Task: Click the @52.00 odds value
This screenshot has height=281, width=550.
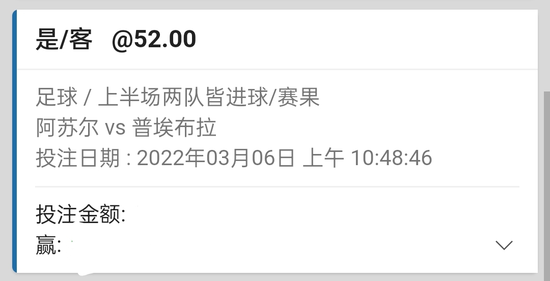Action: (x=154, y=39)
